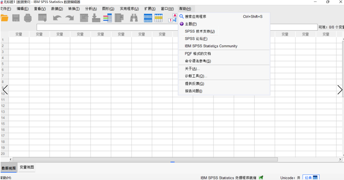Open the 分析(A) menu

[x=91, y=9]
